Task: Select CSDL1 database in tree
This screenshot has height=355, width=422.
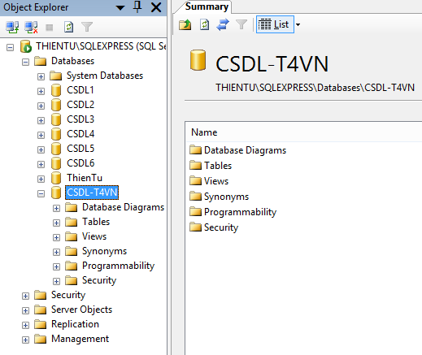Action: (80, 90)
